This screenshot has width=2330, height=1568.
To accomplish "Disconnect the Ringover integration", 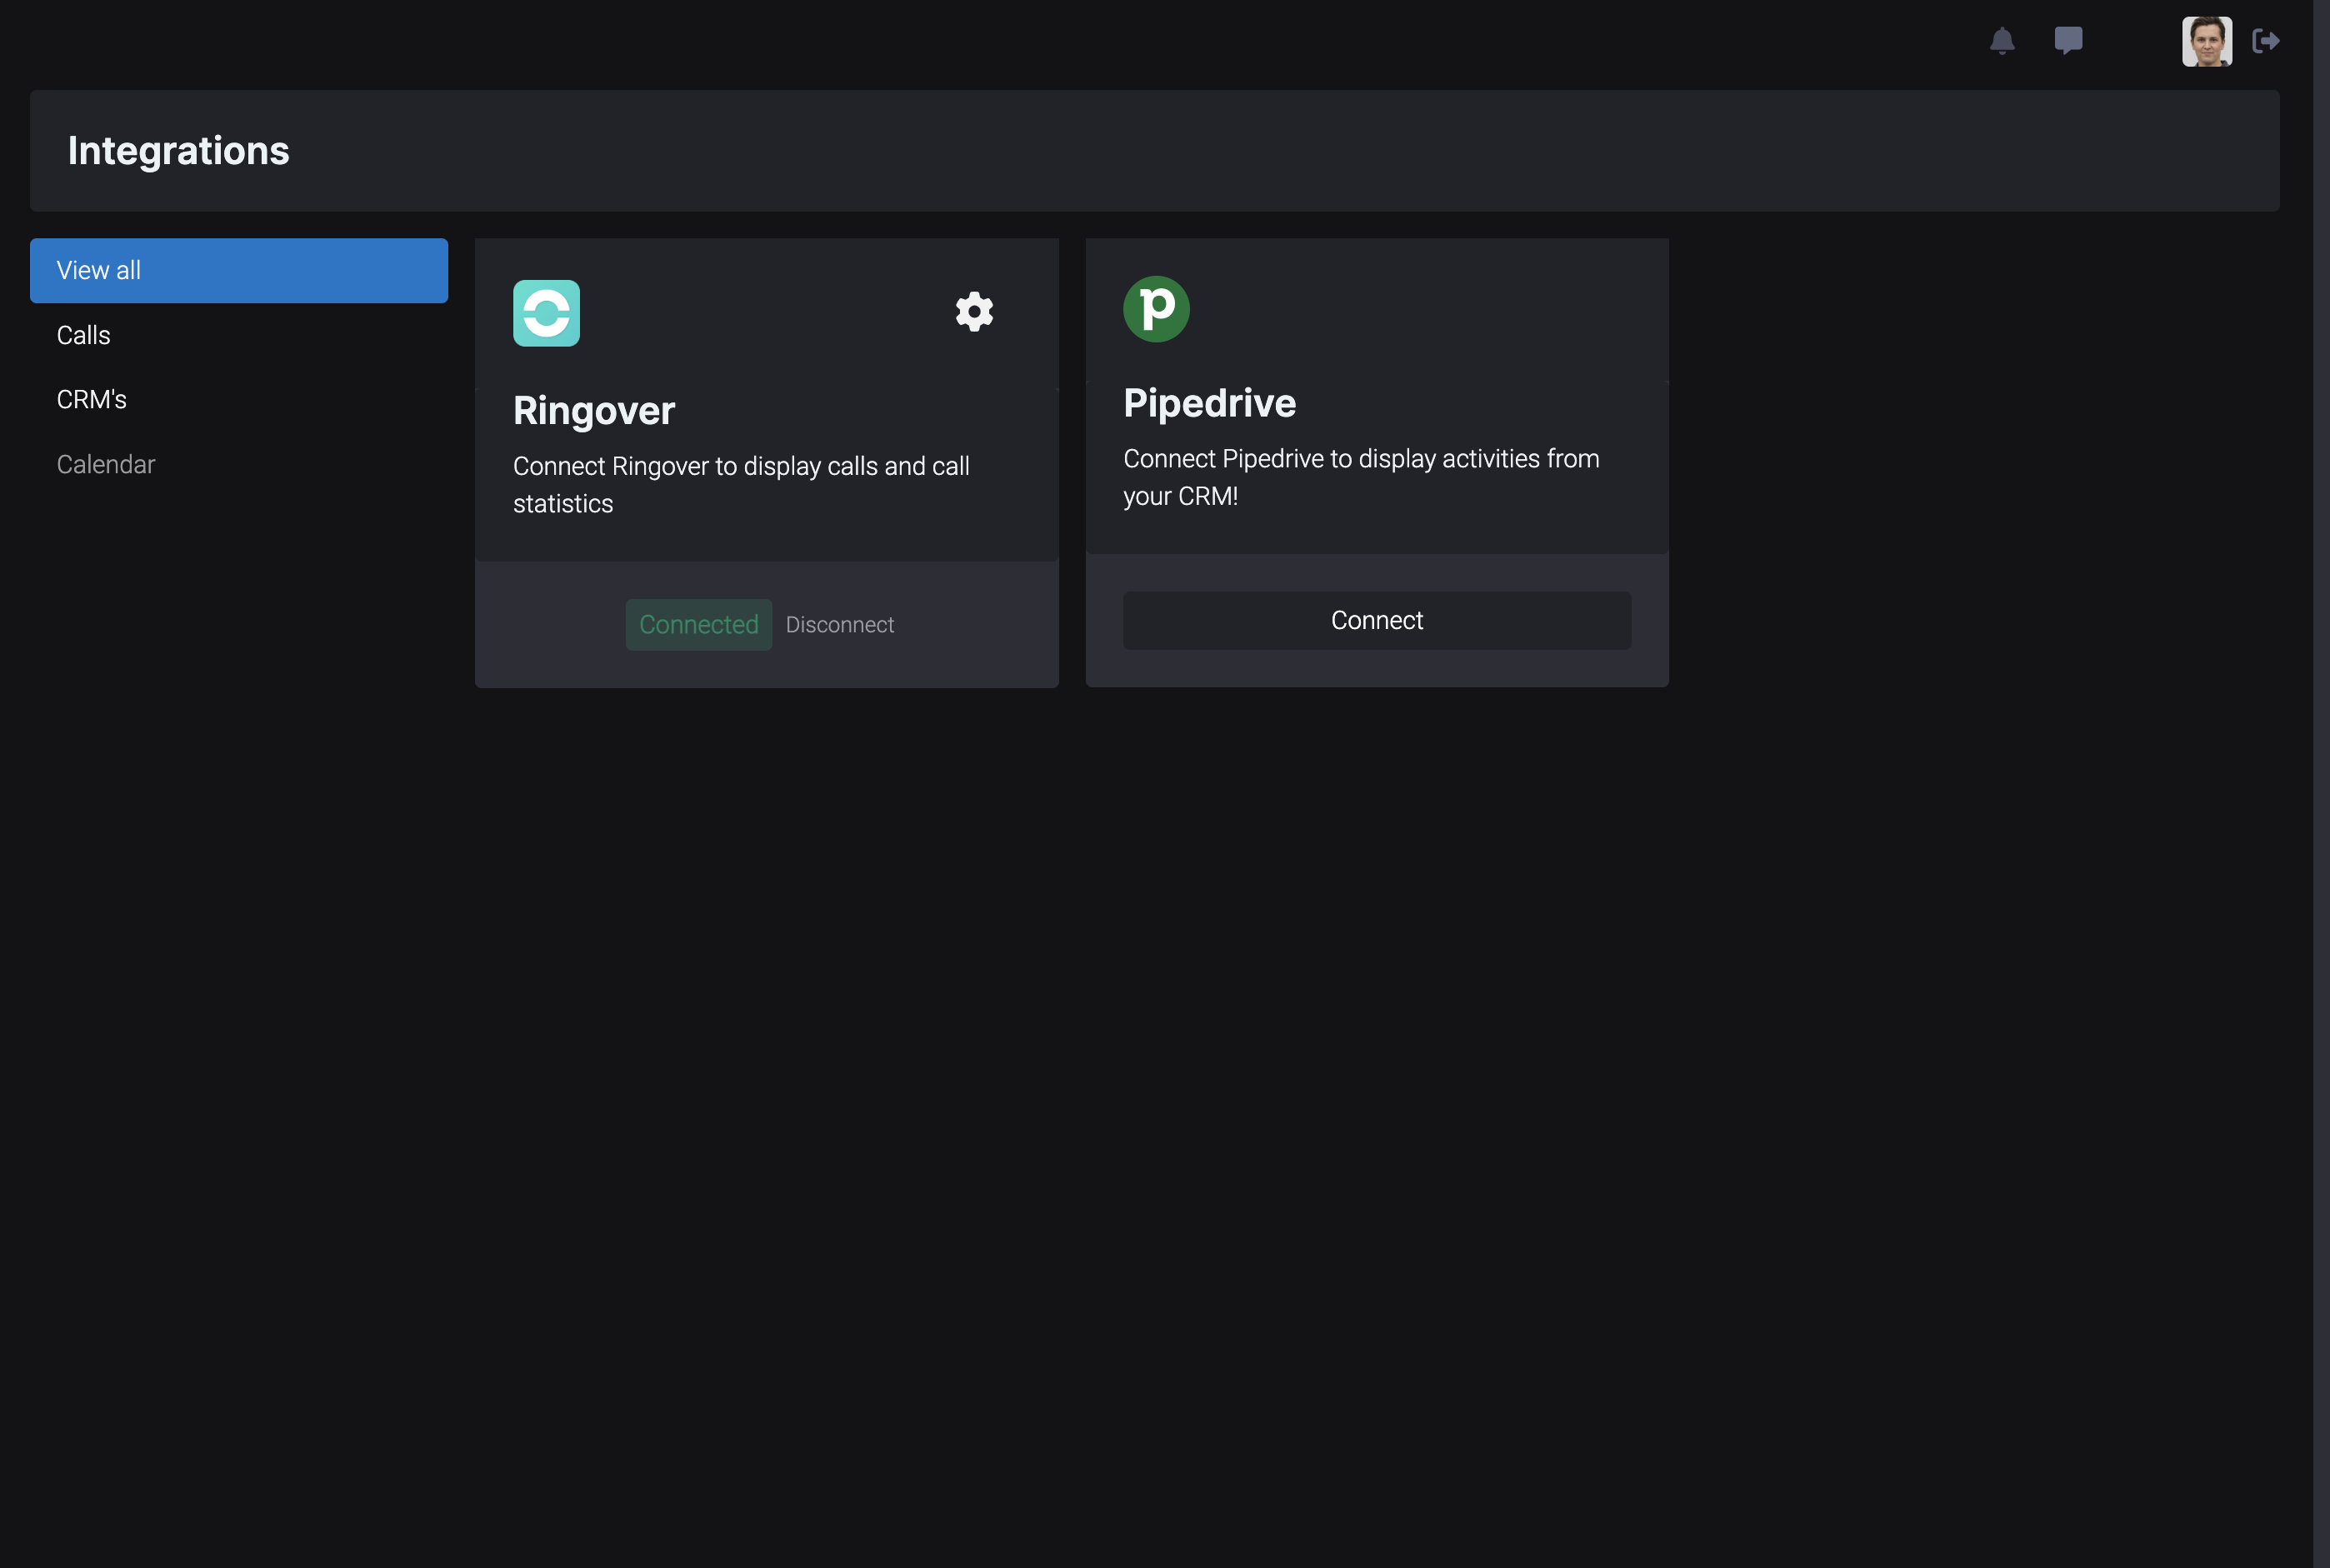I will pos(840,625).
